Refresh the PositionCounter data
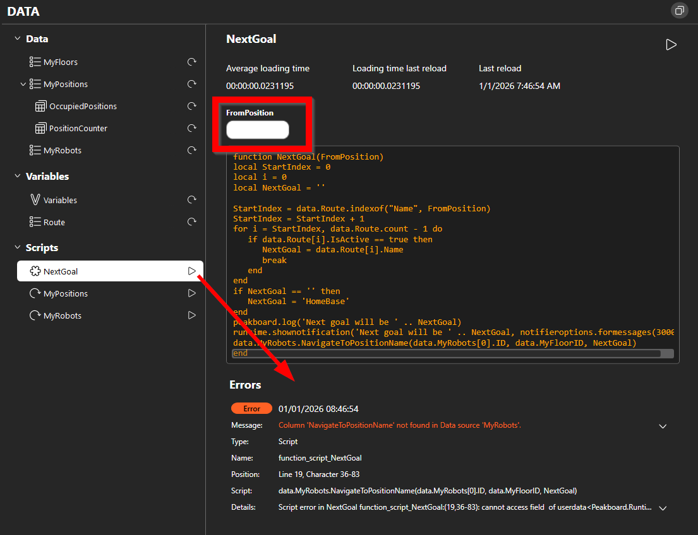The height and width of the screenshot is (535, 698). [191, 128]
